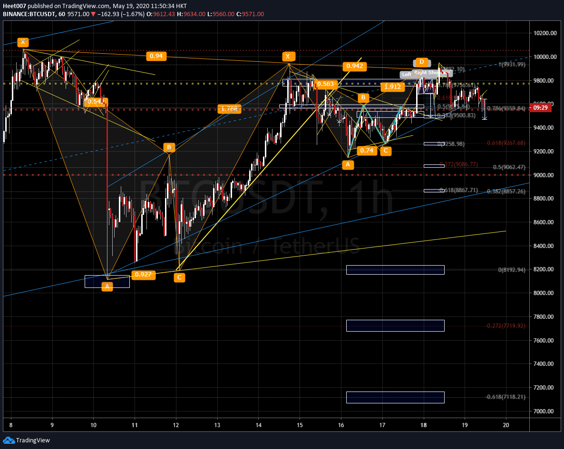Click date 12 on the time axis
This screenshot has height=449, width=564.
point(176,425)
